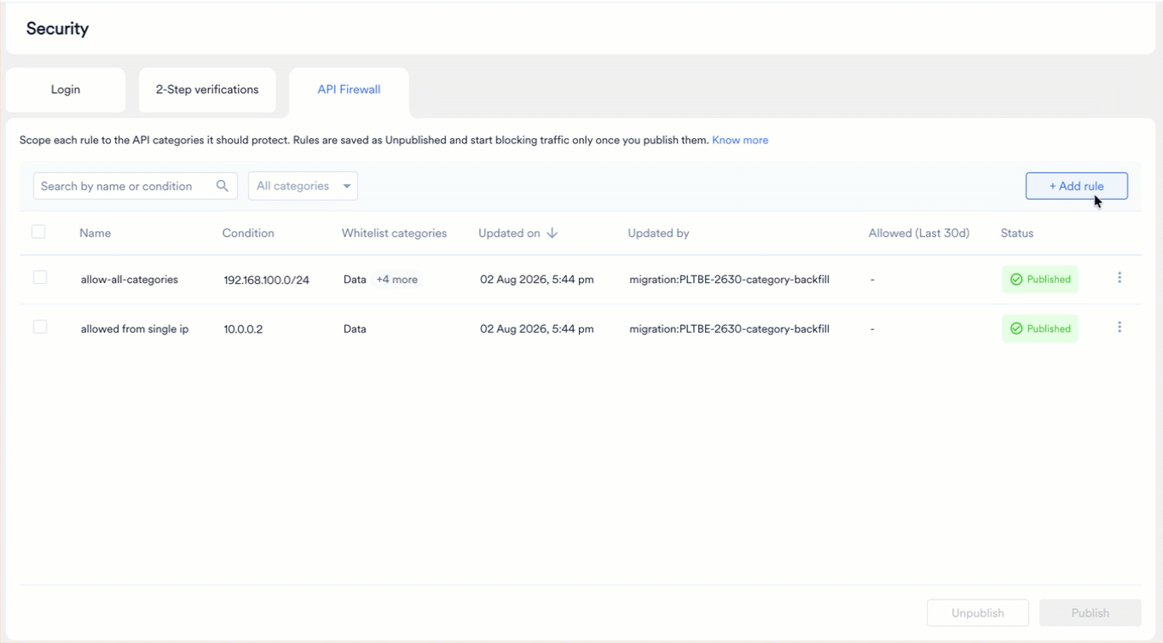This screenshot has height=643, width=1163.
Task: Open the kebab menu for allowed from single ip
Action: point(1120,327)
